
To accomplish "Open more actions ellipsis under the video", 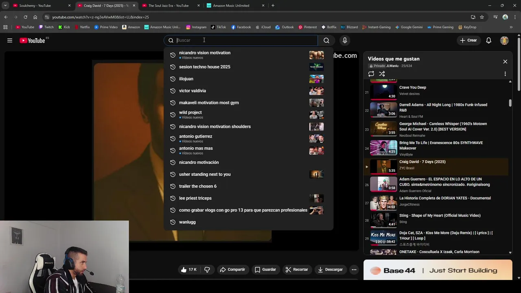I will (x=354, y=269).
